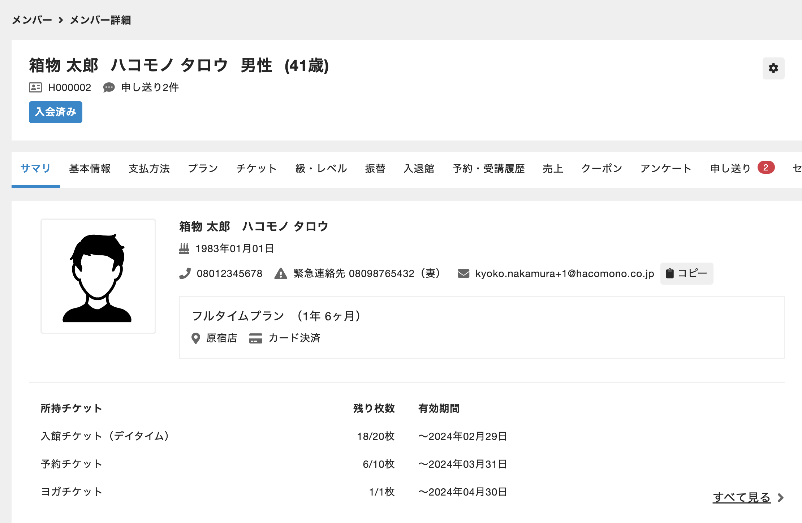The image size is (802, 523).
Task: Click the member profile avatar thumbnail
Action: pos(98,276)
